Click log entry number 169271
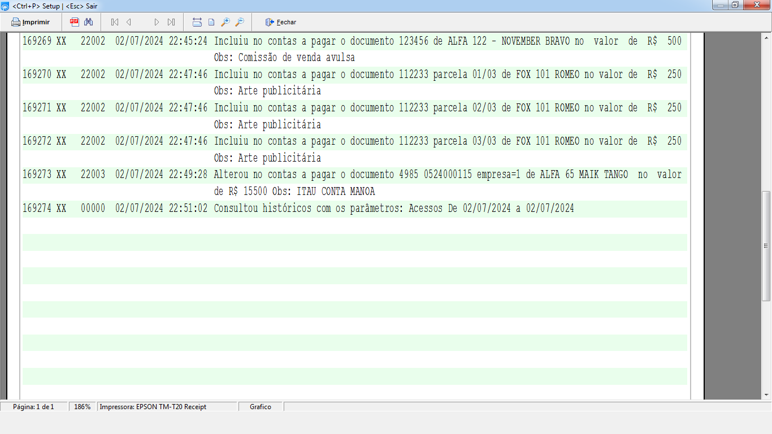Viewport: 772px width, 434px height. (x=37, y=108)
